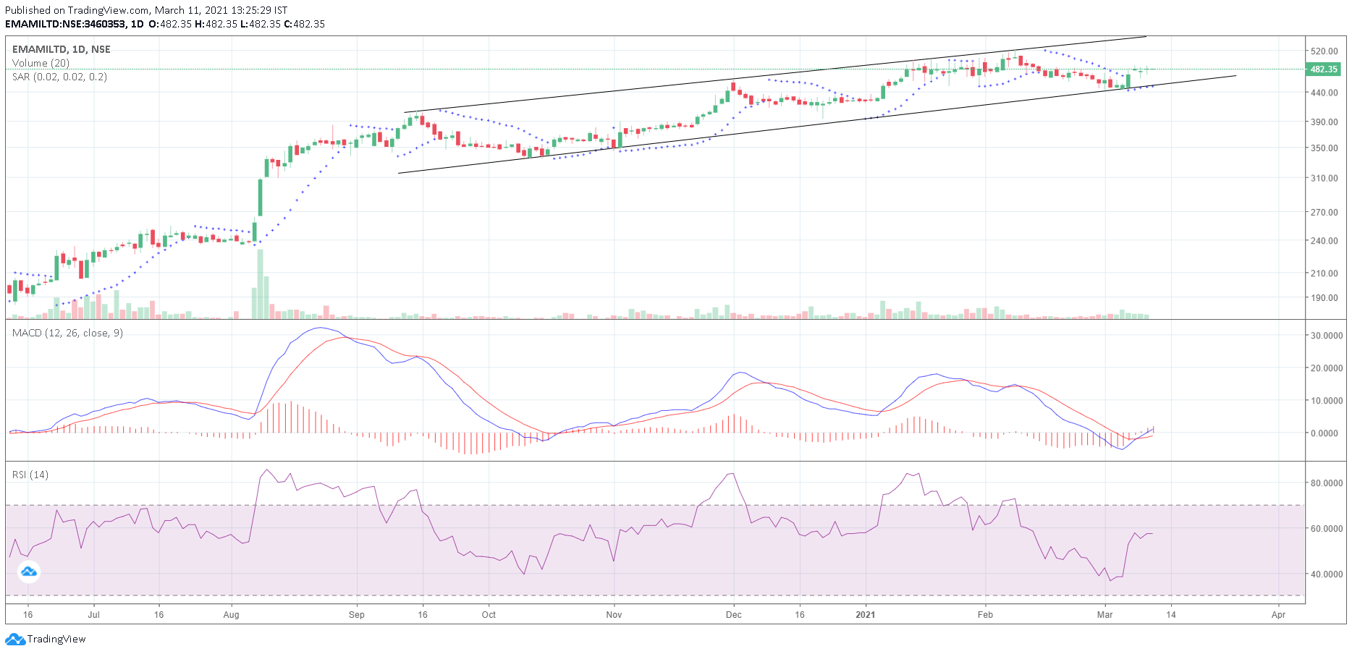Click the SAR (0.02, 0.02, 0.2) indicator label
1352x654 pixels.
(x=59, y=77)
